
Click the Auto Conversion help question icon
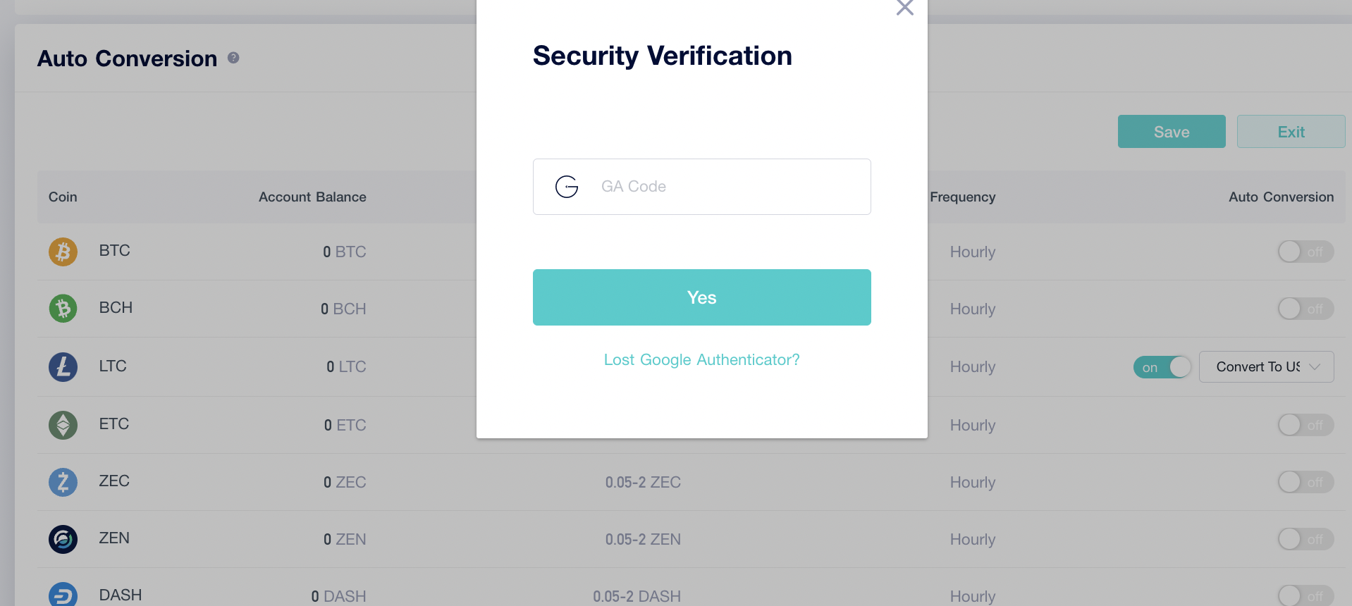[233, 58]
